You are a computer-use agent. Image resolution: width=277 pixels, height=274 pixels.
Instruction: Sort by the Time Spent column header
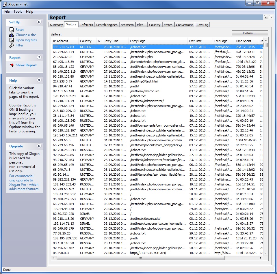[246, 41]
